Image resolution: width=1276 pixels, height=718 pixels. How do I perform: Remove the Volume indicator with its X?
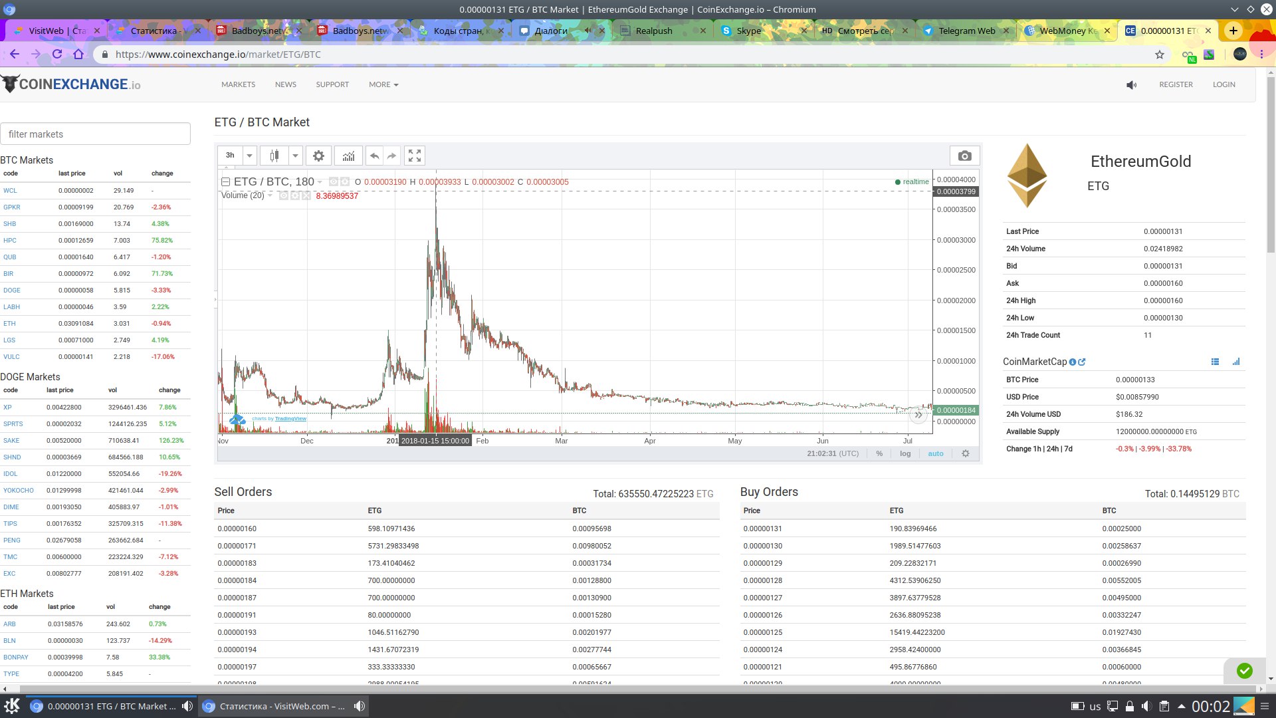pyautogui.click(x=306, y=195)
